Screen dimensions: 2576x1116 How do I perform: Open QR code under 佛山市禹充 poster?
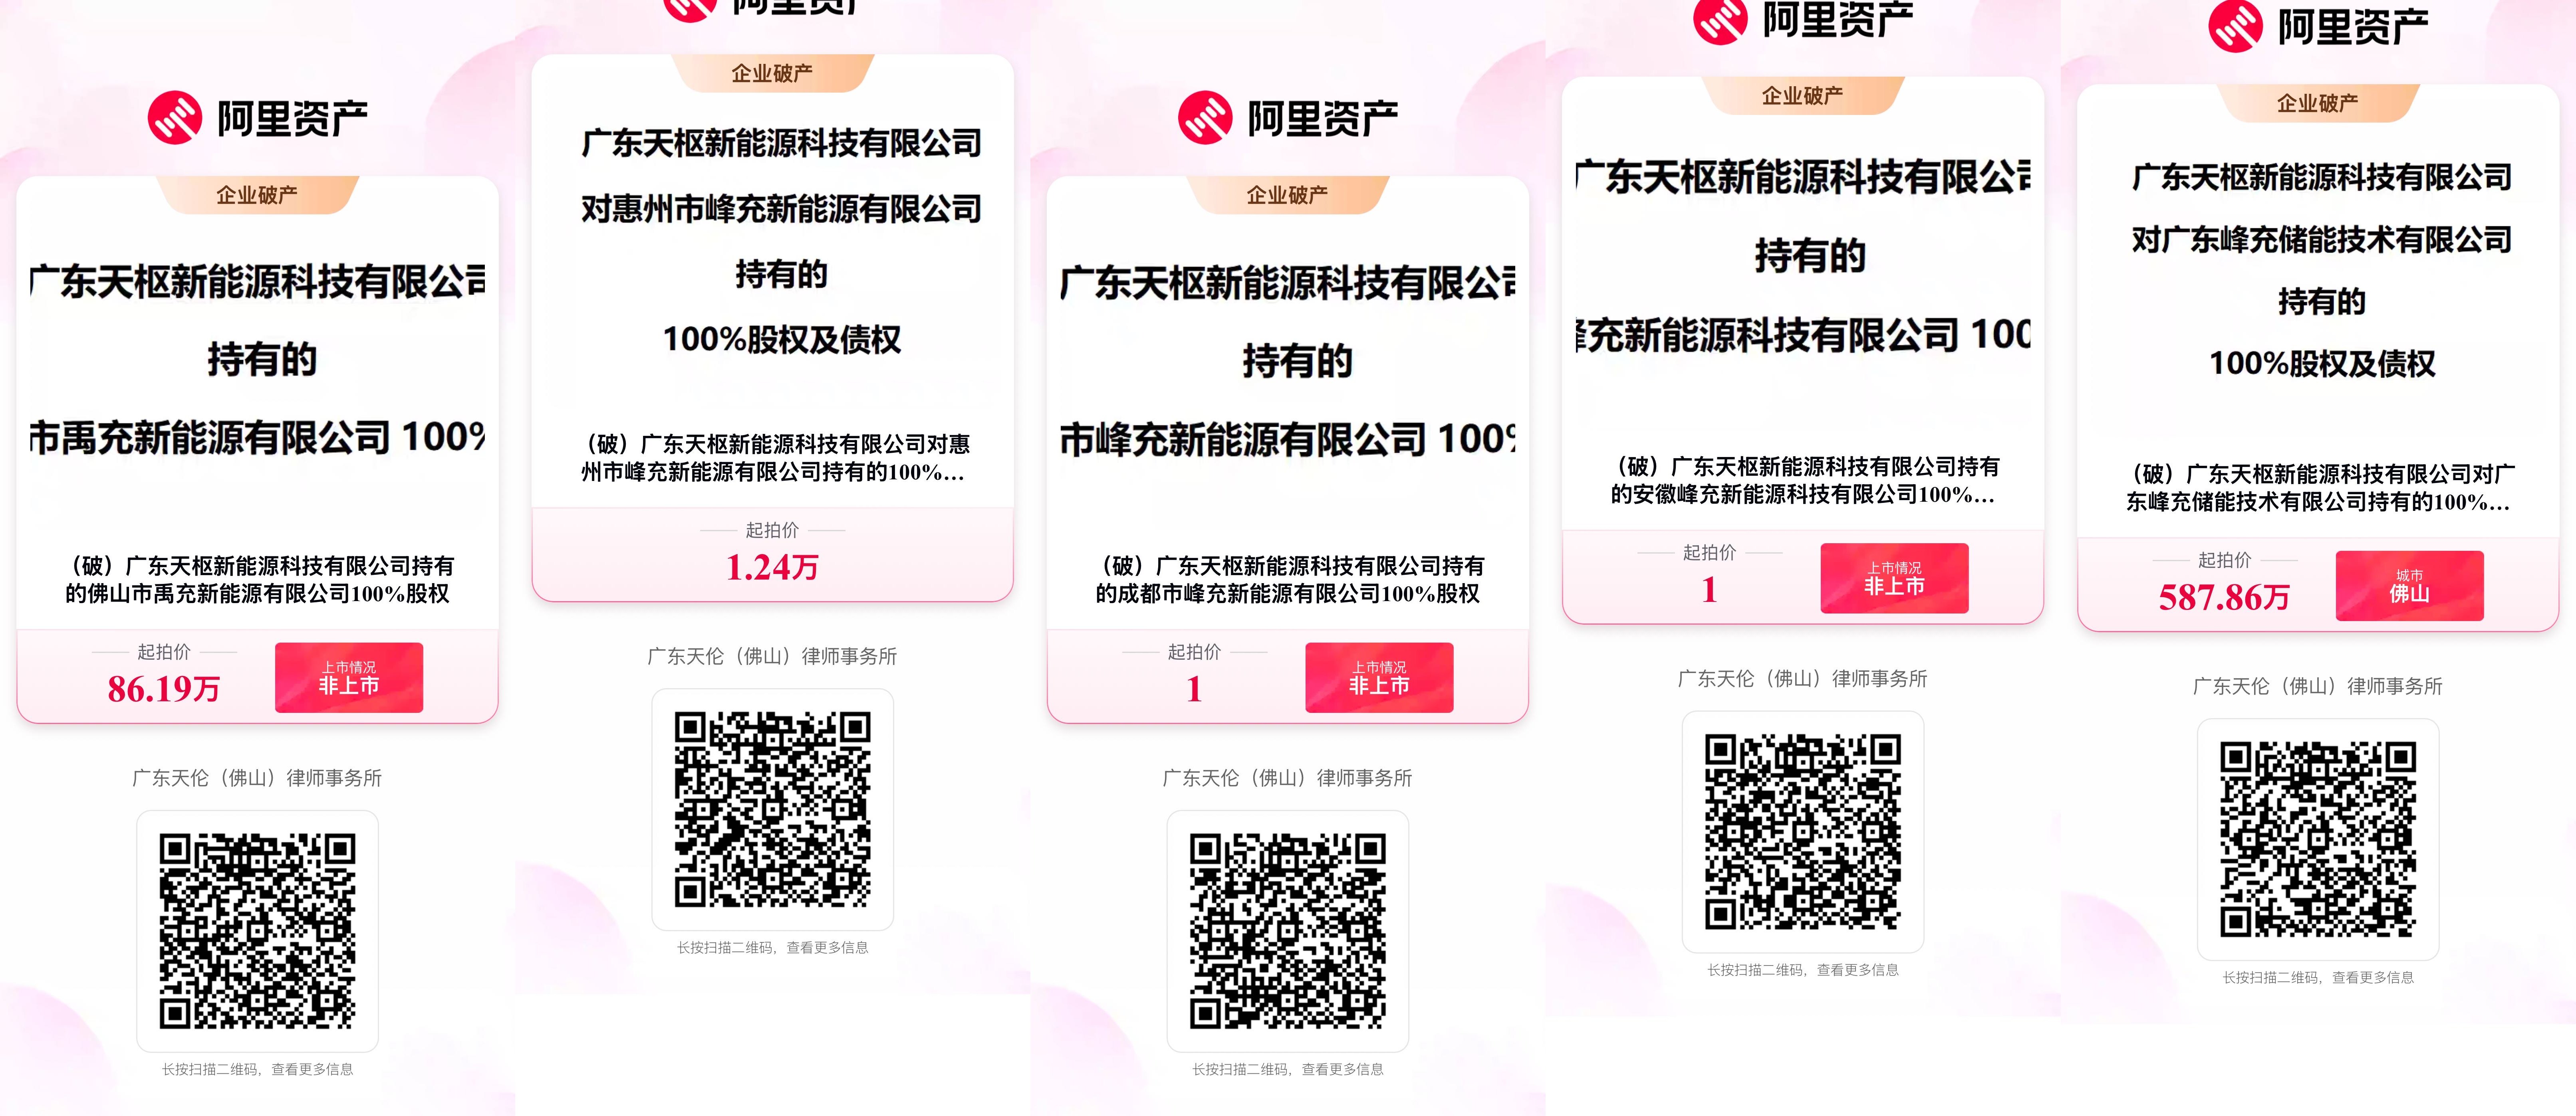(x=257, y=931)
